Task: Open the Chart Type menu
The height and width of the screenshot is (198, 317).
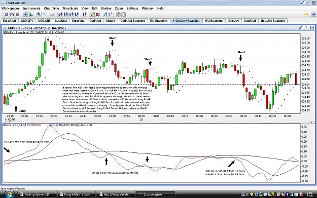Action: [51, 8]
